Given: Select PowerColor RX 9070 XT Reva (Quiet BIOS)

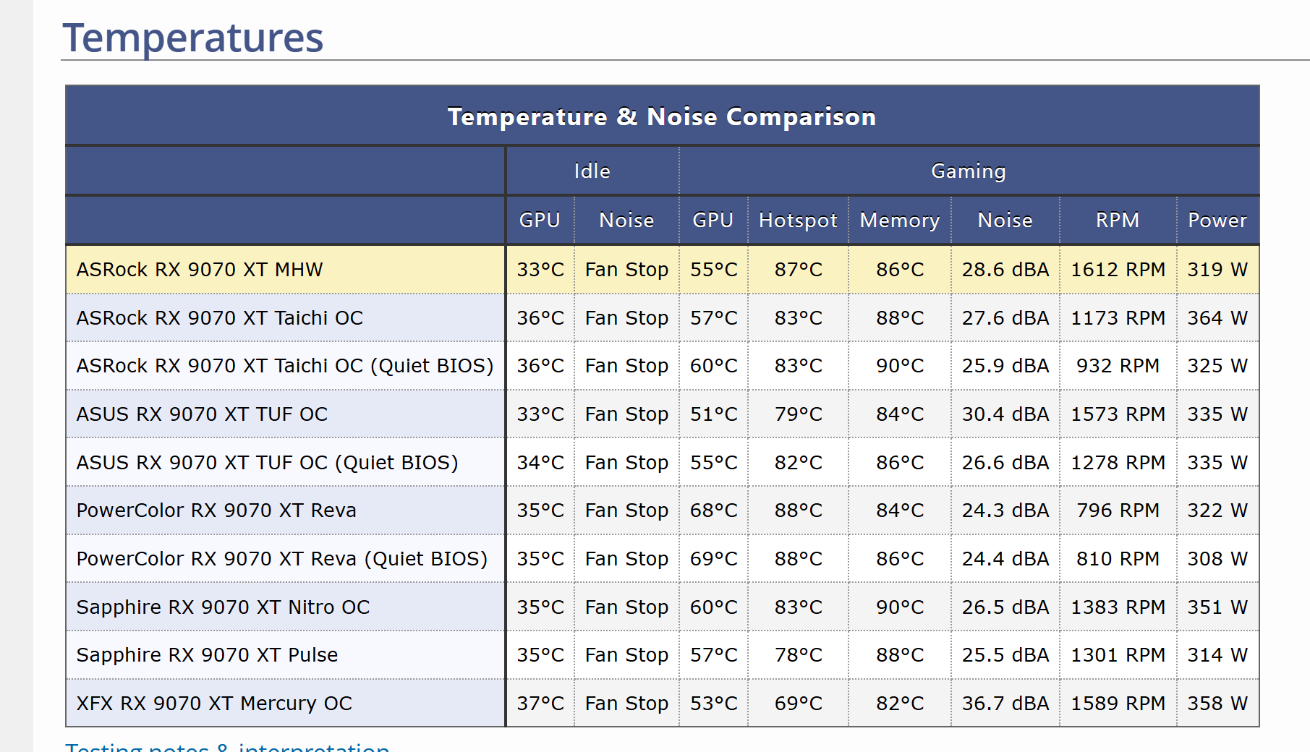Looking at the screenshot, I should 282,559.
